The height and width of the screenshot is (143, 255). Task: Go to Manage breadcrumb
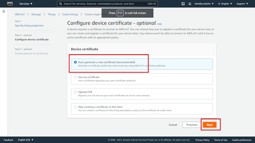pos(36,14)
